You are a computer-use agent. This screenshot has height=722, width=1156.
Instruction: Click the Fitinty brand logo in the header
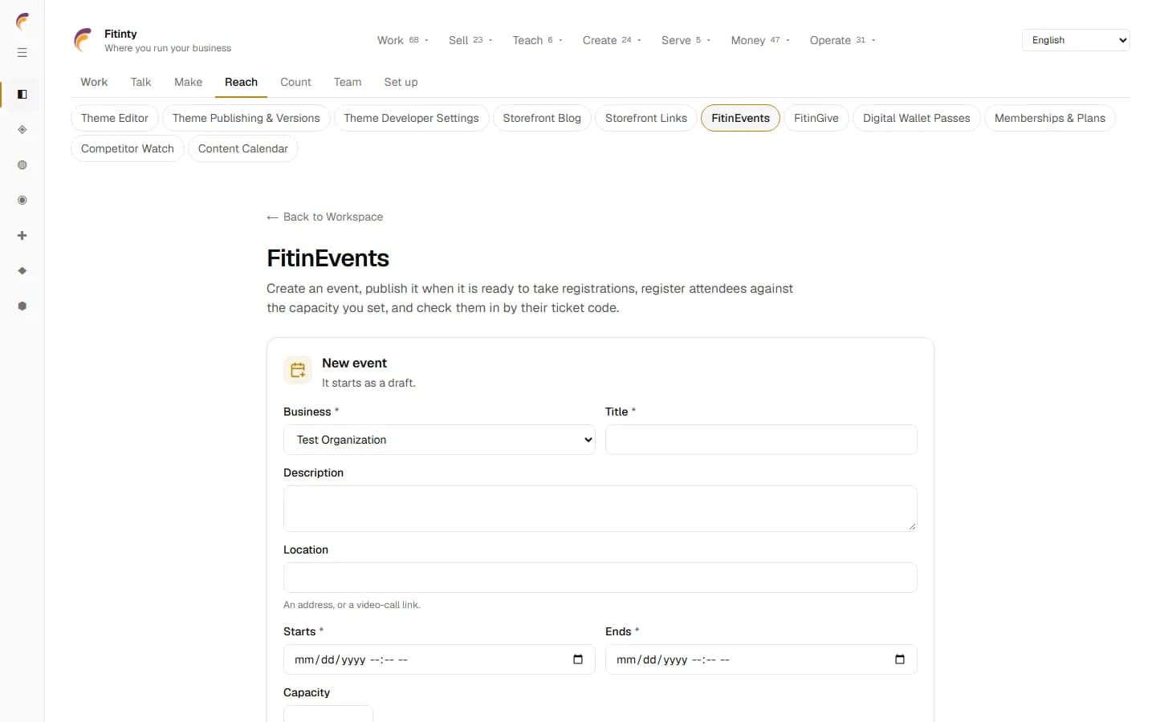[83, 40]
